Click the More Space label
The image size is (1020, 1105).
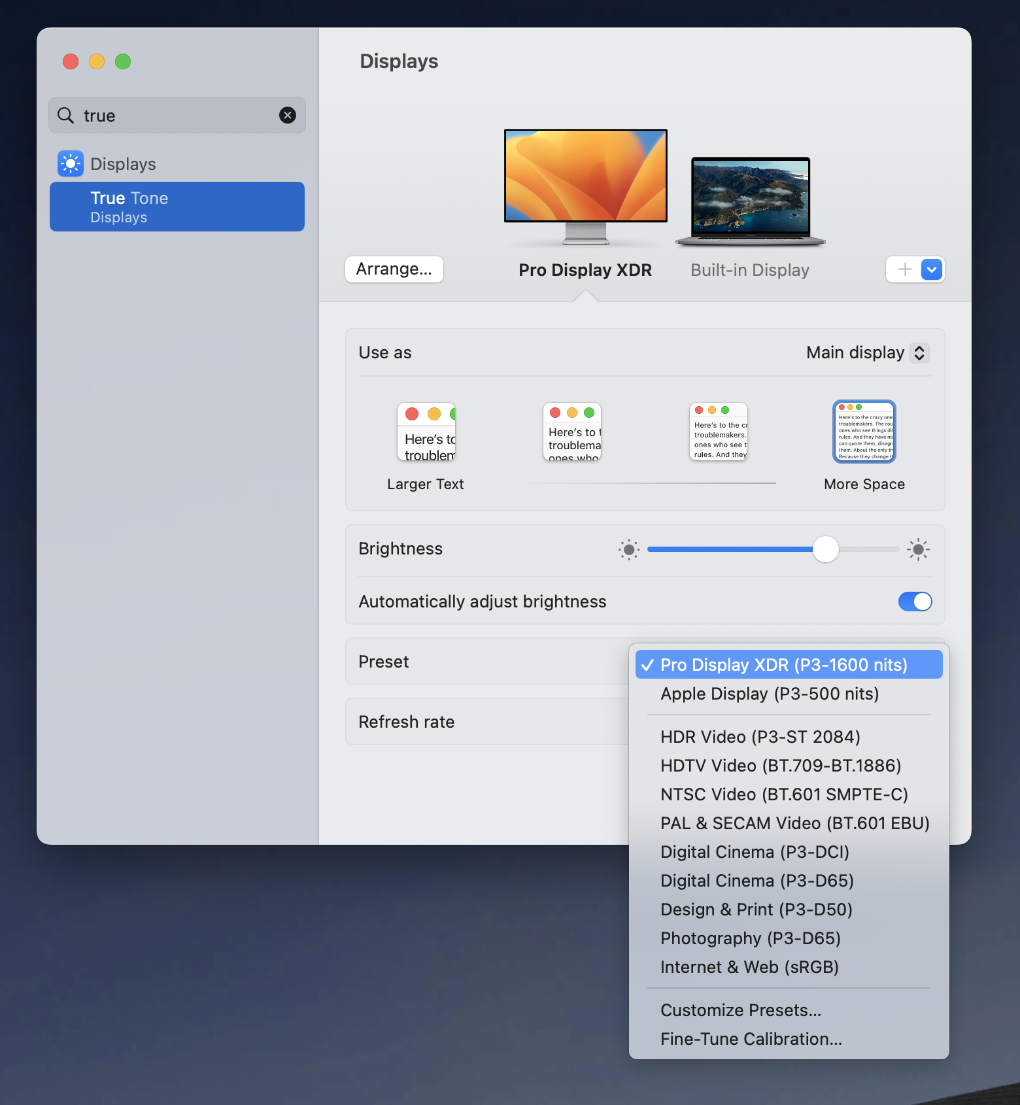tap(864, 484)
